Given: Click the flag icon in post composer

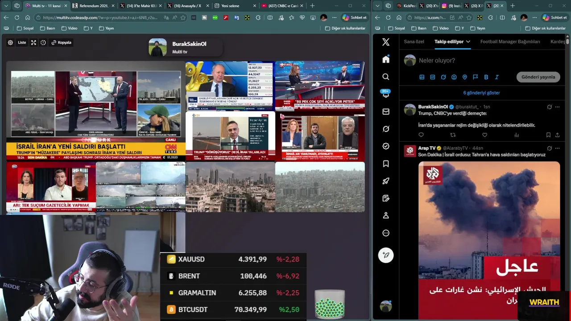Looking at the screenshot, I should (476, 77).
